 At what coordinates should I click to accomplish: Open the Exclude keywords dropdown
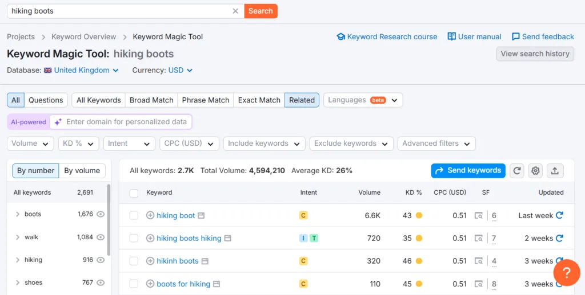pos(351,144)
